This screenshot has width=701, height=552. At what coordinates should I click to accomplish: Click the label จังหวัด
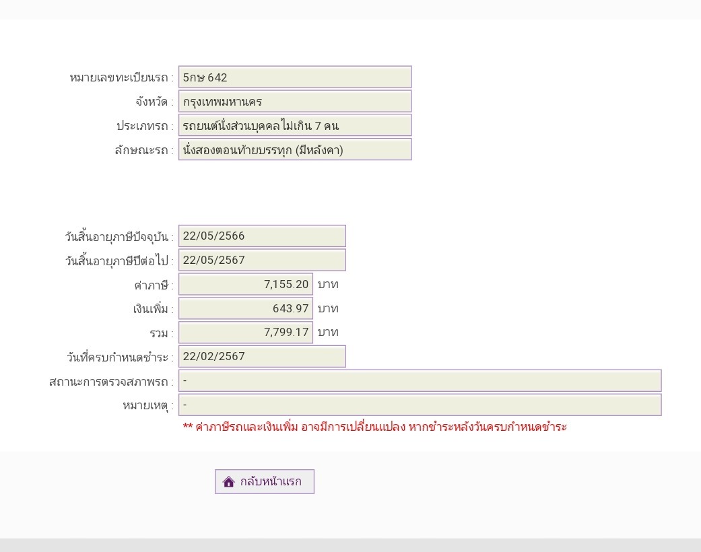[x=154, y=102]
